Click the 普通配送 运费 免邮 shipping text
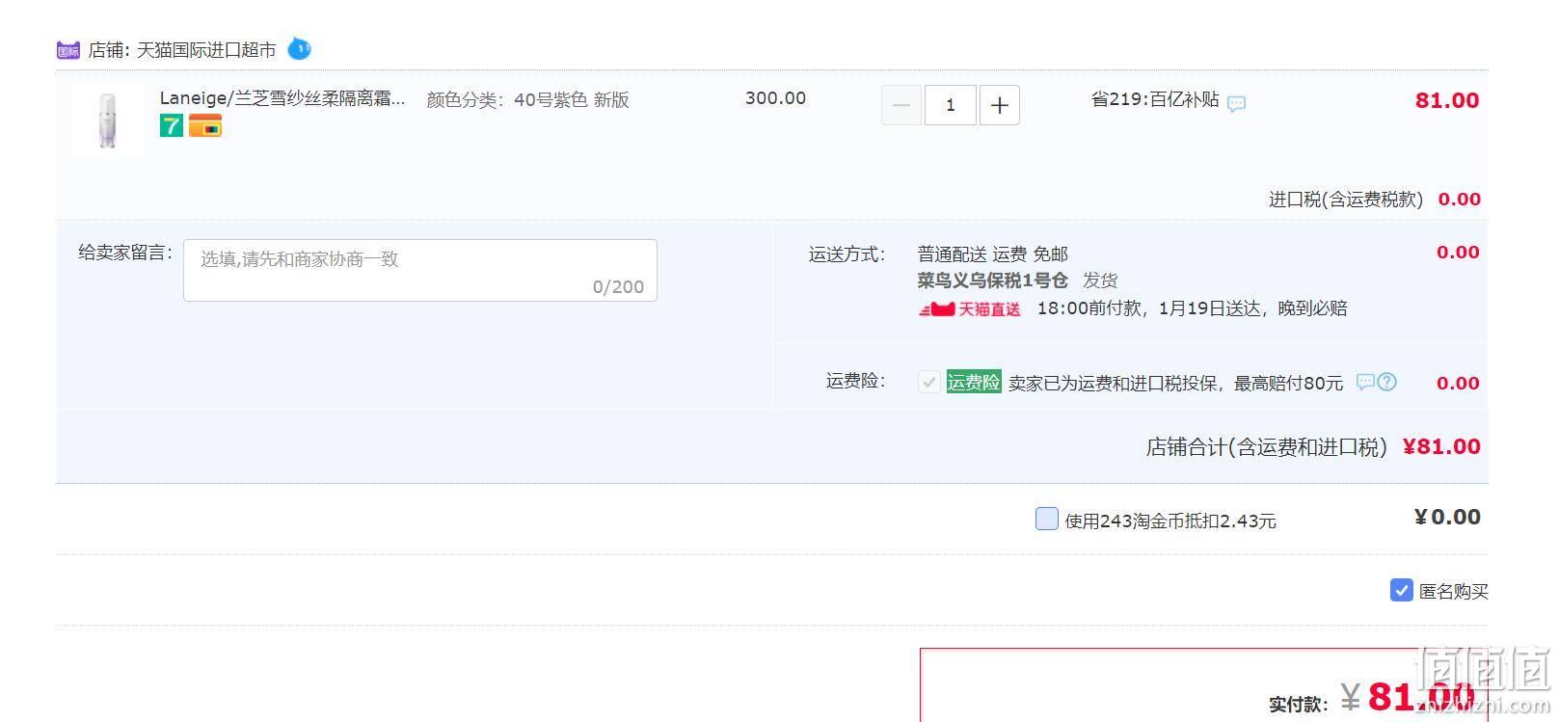 (x=992, y=254)
